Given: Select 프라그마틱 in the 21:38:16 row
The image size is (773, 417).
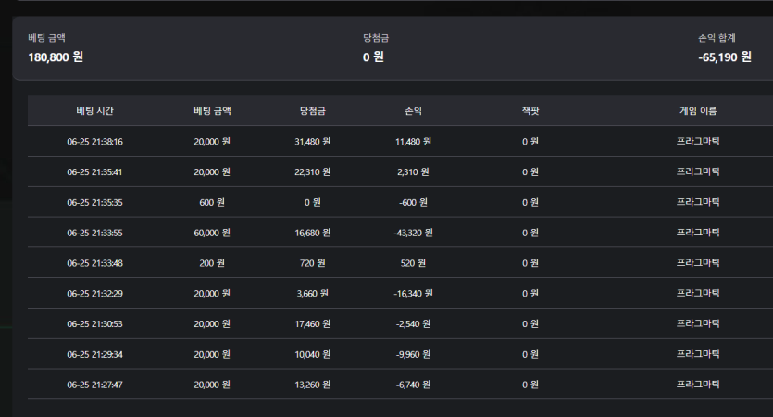Looking at the screenshot, I should (698, 142).
